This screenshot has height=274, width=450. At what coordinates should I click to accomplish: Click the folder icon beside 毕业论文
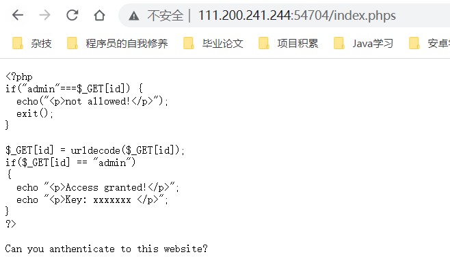(x=189, y=43)
